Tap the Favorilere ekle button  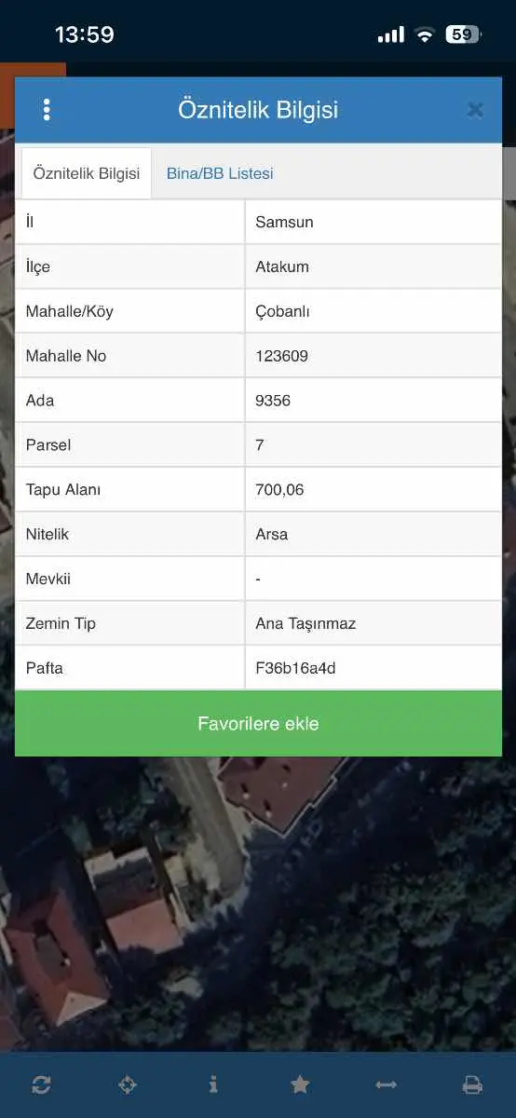258,724
